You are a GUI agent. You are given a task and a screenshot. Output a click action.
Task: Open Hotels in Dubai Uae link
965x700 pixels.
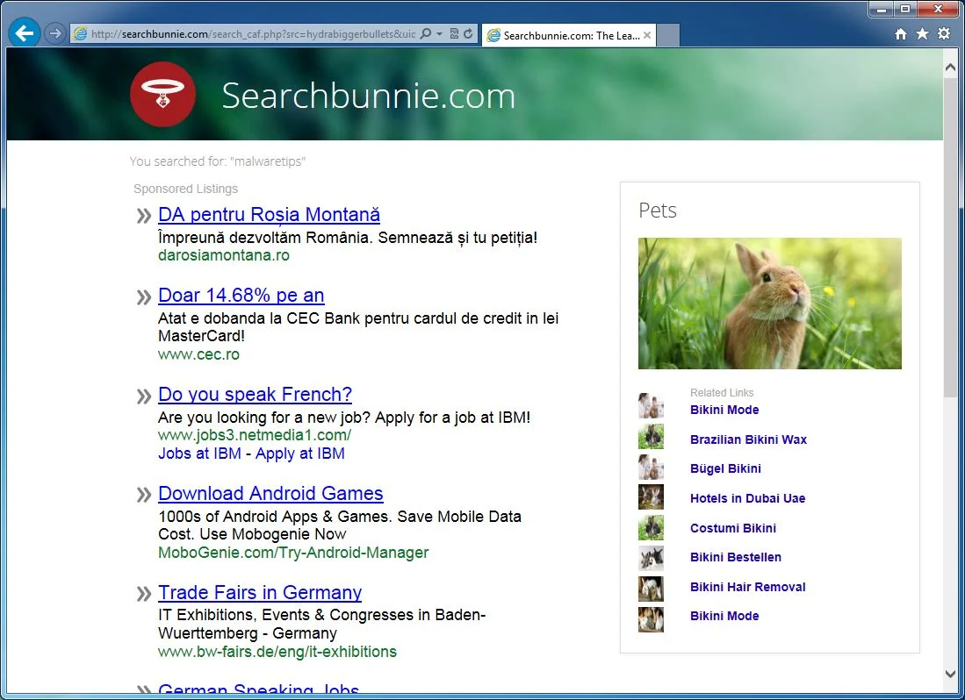click(748, 498)
